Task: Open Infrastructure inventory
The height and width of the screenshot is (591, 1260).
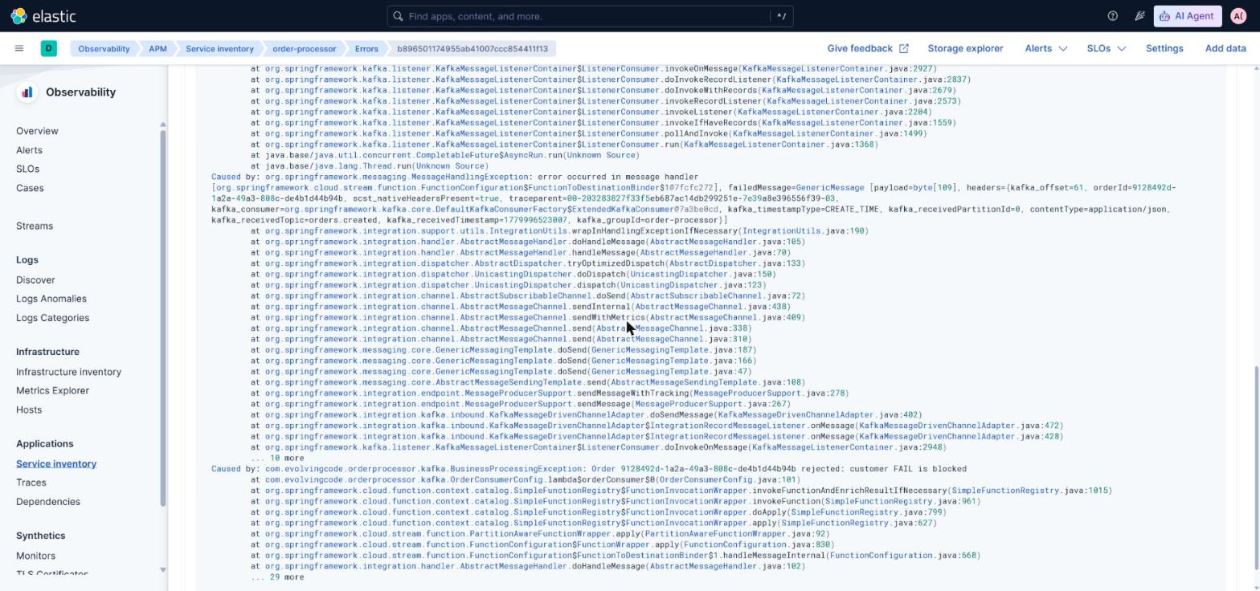Action: click(68, 372)
